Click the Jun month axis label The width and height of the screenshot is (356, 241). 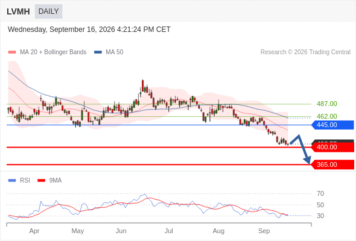[x=121, y=231]
